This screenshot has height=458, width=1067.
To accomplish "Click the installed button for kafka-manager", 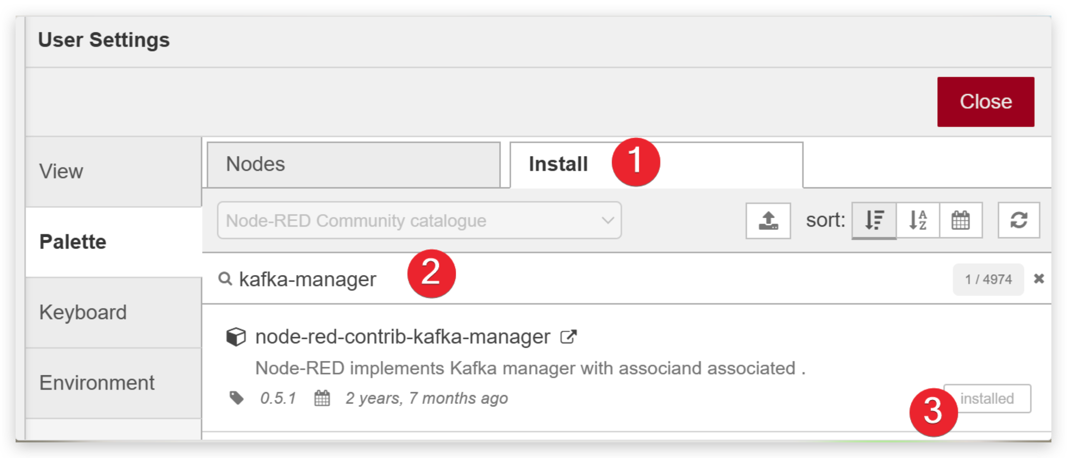I will 987,399.
